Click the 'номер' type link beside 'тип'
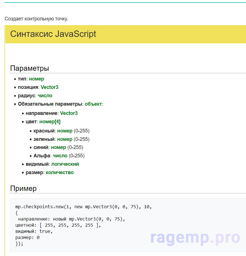The width and height of the screenshot is (246, 256). [36, 79]
